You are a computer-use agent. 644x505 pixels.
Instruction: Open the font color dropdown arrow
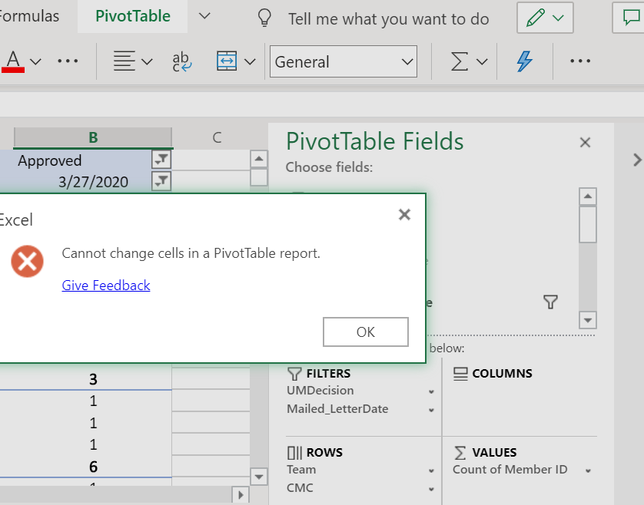[35, 62]
